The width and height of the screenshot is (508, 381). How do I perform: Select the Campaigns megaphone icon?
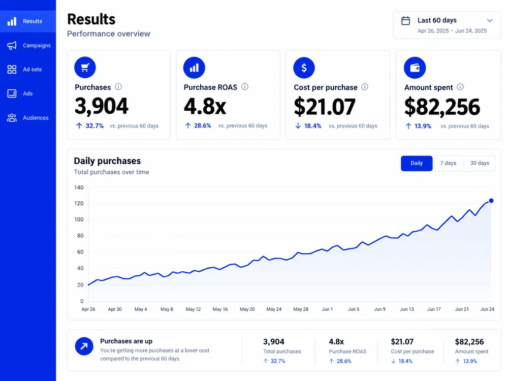coord(12,45)
